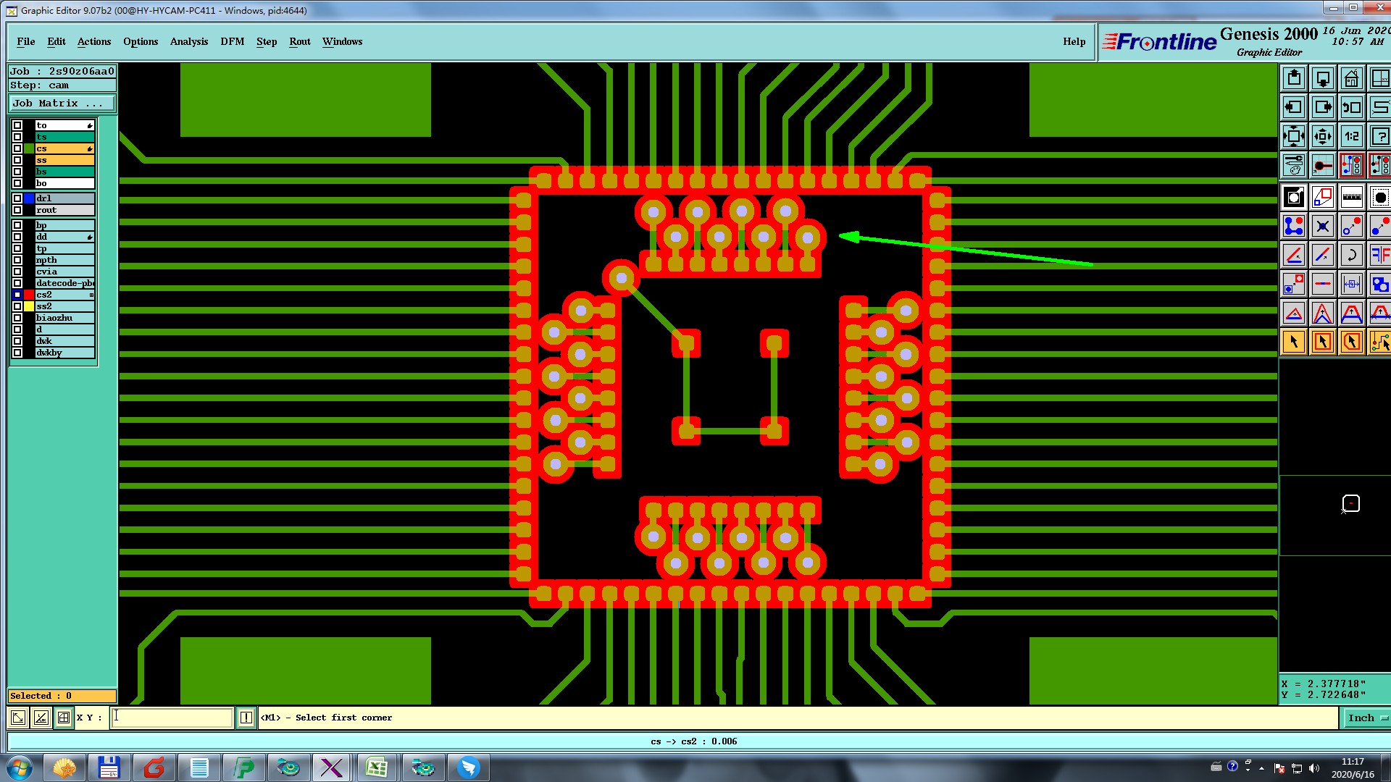Click the horizontal red-blue line segment icon
Image resolution: width=1391 pixels, height=782 pixels.
click(1322, 284)
